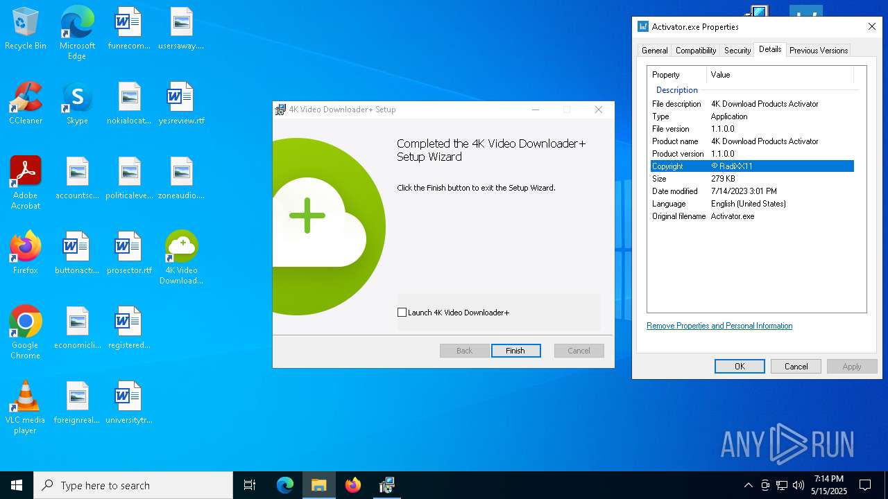
Task: Select the funrecom Word document icon
Action: pyautogui.click(x=129, y=29)
